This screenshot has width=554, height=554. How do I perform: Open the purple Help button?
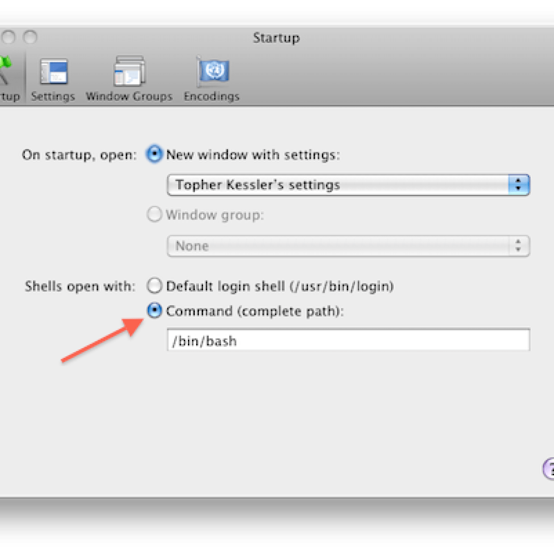(x=548, y=470)
